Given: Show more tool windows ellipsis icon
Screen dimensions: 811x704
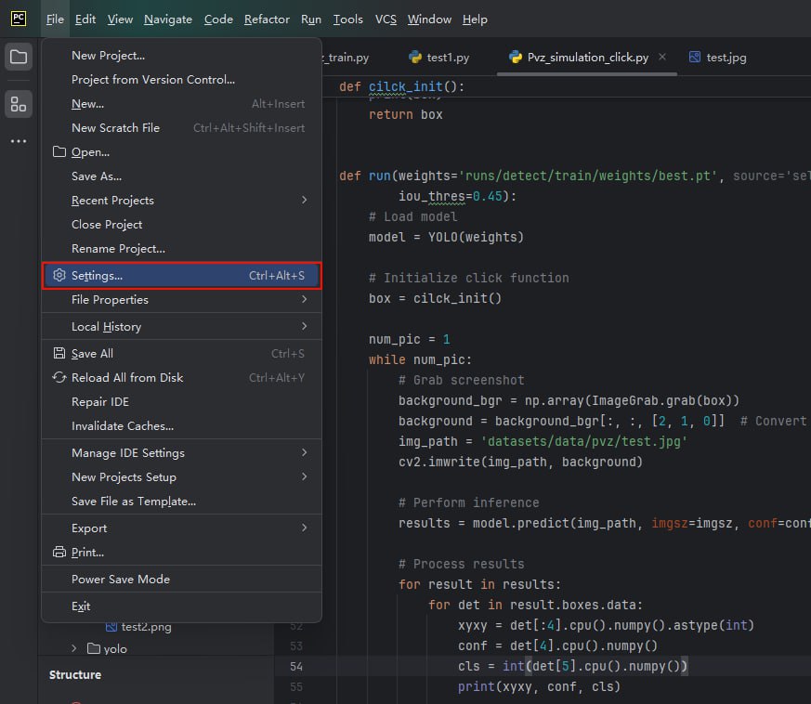Looking at the screenshot, I should pyautogui.click(x=19, y=140).
